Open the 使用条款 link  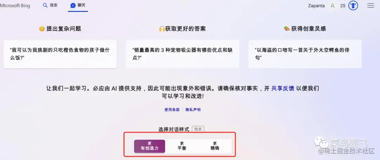(172, 109)
